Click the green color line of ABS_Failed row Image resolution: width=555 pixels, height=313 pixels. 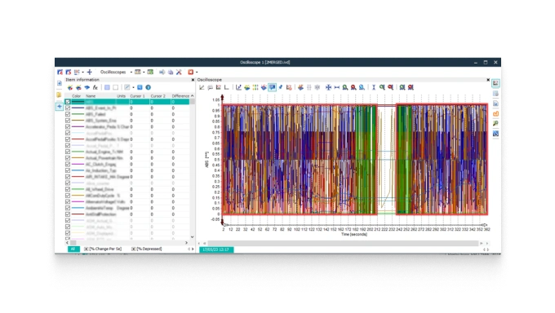(78, 114)
